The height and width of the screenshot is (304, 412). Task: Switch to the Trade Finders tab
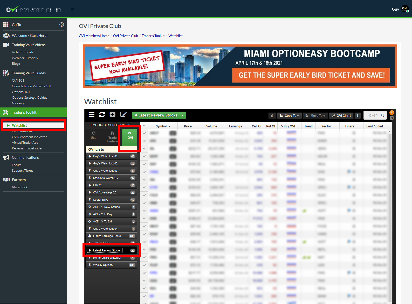pyautogui.click(x=113, y=137)
